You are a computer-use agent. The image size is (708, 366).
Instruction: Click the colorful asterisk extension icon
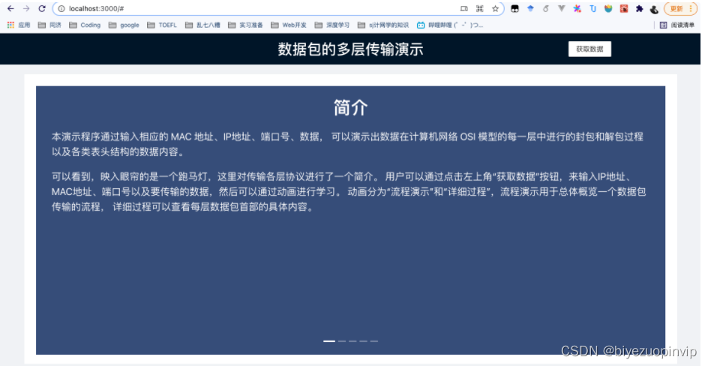(577, 8)
